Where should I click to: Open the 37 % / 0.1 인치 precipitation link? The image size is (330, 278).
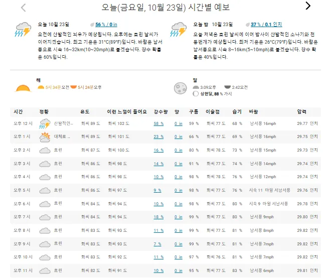click(266, 25)
